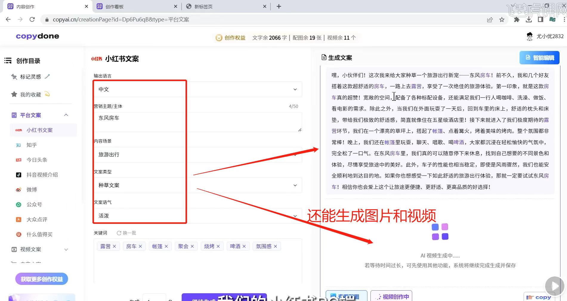567x301 pixels.
Task: Open the 创作权益 link
Action: pos(235,38)
